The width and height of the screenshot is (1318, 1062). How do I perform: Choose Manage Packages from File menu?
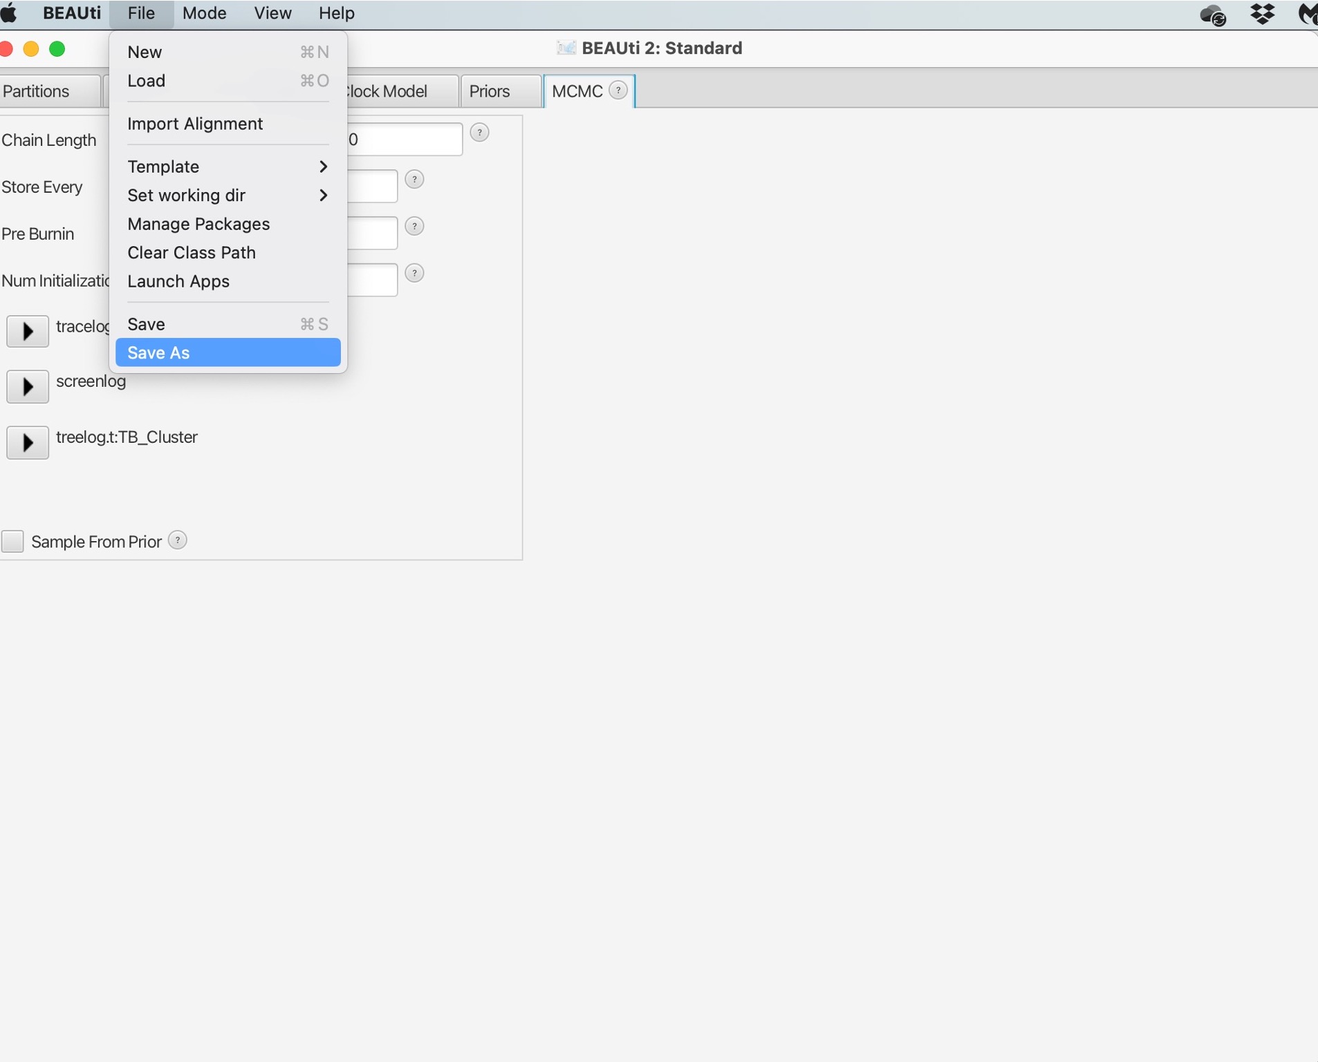pyautogui.click(x=198, y=224)
